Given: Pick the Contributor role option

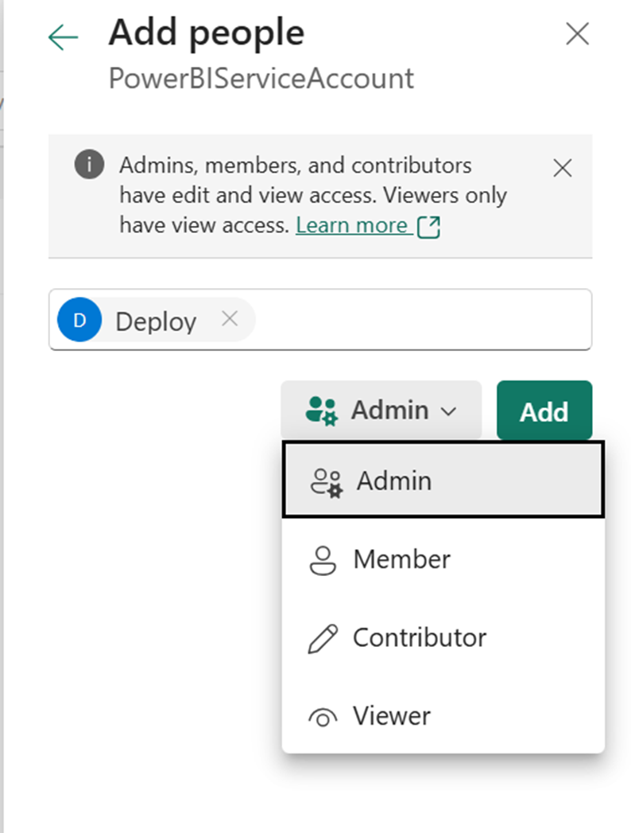Looking at the screenshot, I should pyautogui.click(x=419, y=637).
